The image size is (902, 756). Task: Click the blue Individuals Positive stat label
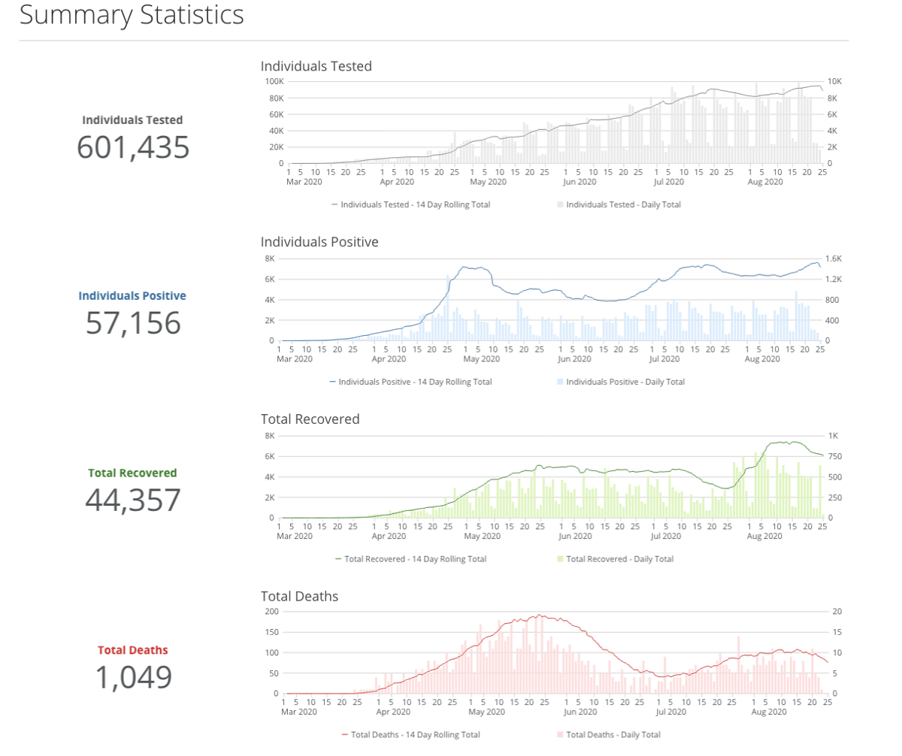pyautogui.click(x=133, y=296)
